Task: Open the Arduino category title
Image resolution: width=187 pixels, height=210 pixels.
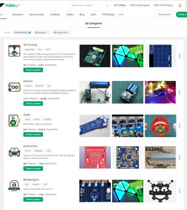Action: coord(28,81)
